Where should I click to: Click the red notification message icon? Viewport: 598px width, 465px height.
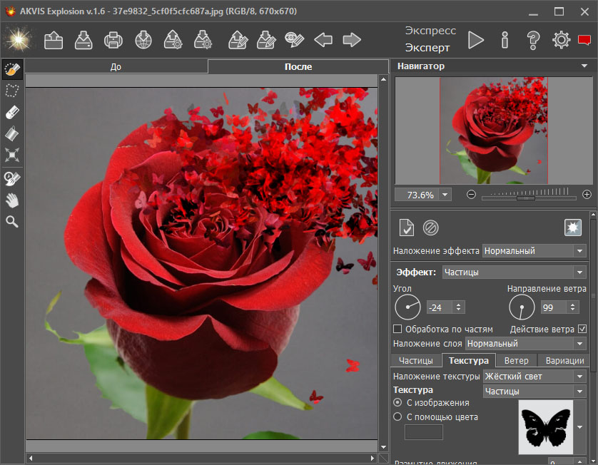pos(584,40)
